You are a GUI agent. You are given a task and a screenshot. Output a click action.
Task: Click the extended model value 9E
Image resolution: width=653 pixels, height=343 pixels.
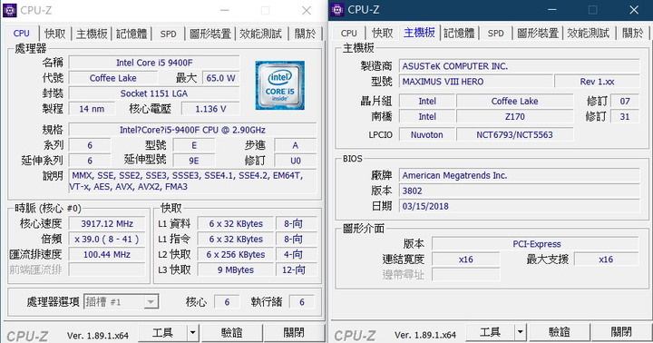click(x=194, y=161)
